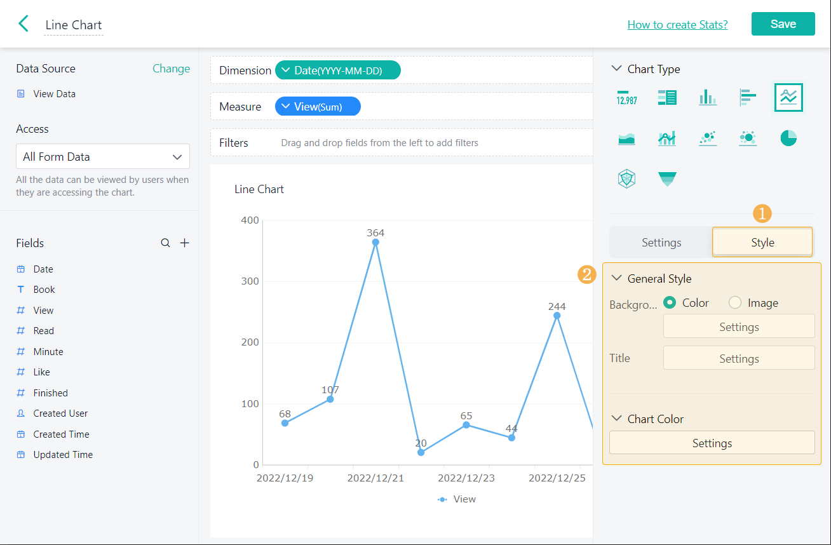
Task: Click the search icon next to Fields
Action: (x=165, y=243)
